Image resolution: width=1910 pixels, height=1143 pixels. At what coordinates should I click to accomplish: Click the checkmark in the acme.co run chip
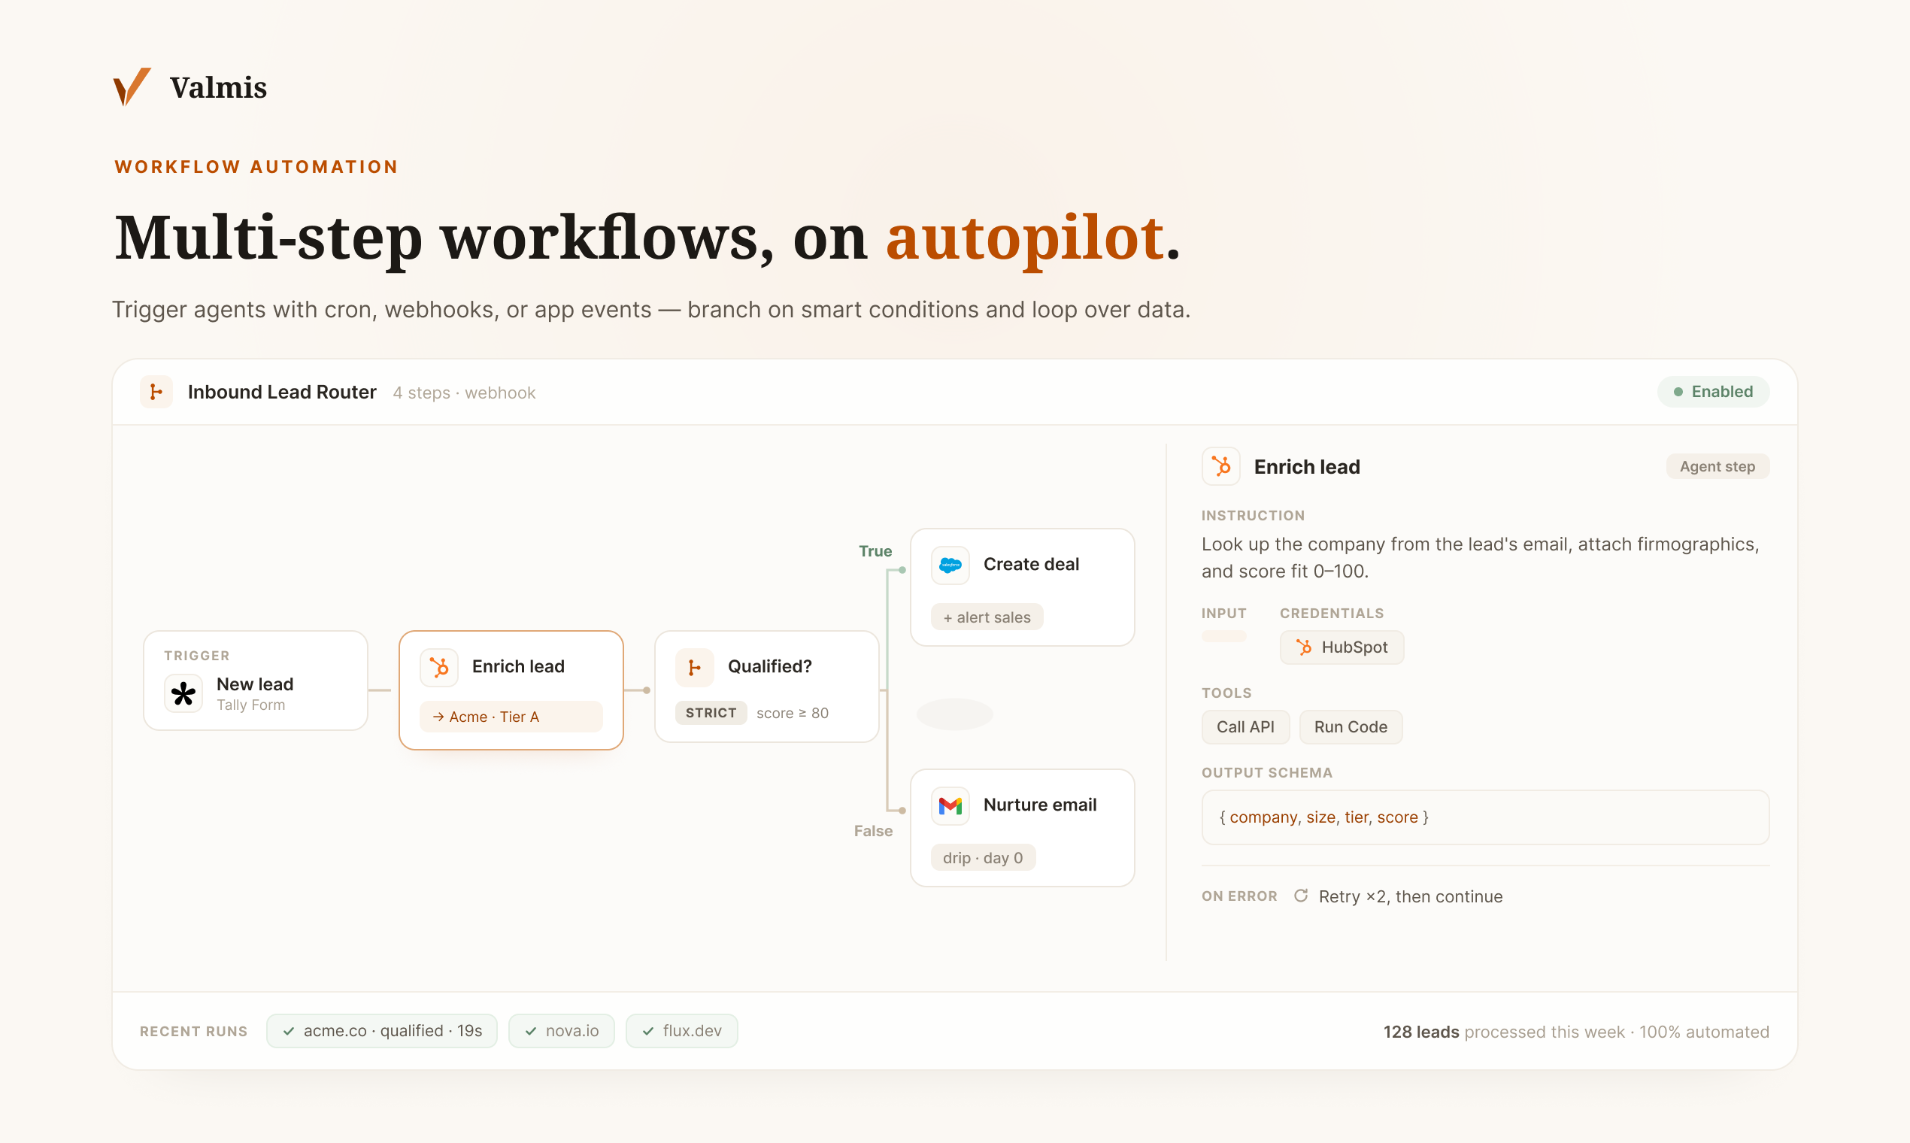(289, 1031)
